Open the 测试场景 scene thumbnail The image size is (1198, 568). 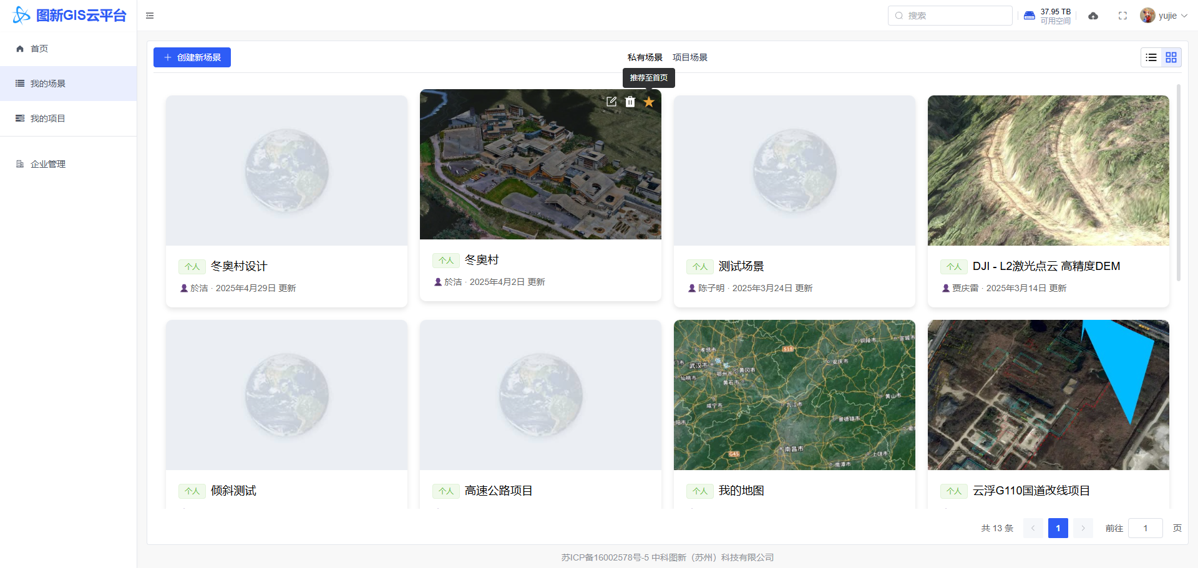pos(794,170)
